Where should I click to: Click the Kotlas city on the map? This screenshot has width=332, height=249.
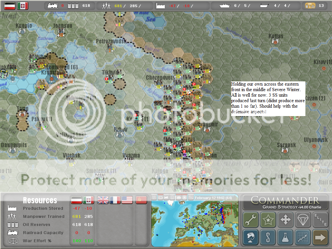275,42
